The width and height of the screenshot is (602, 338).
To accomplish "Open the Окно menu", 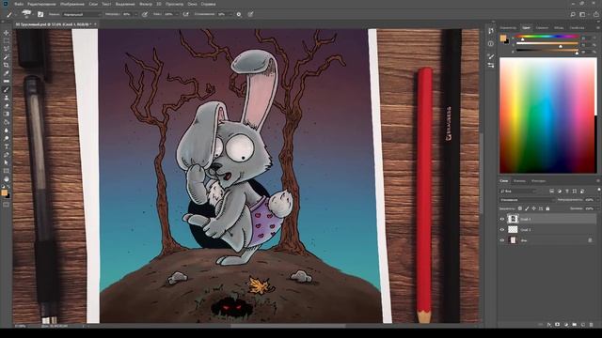I will (x=192, y=4).
